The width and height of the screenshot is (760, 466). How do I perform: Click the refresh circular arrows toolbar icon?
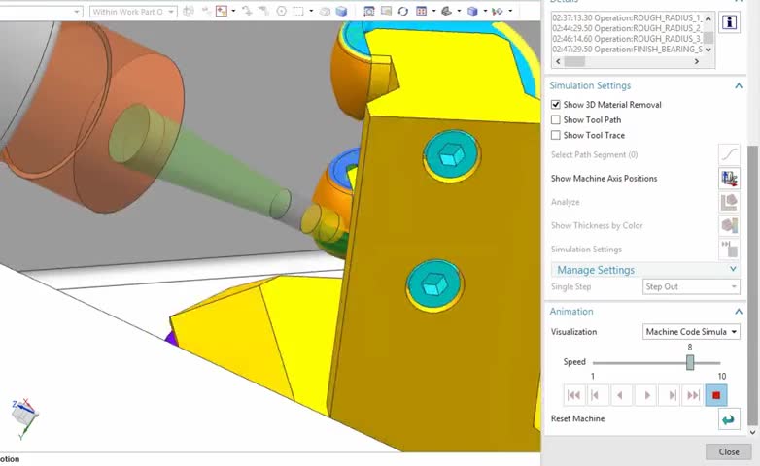pyautogui.click(x=402, y=11)
